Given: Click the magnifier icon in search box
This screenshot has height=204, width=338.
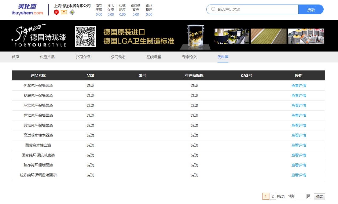Looking at the screenshot, I should 213,9.
